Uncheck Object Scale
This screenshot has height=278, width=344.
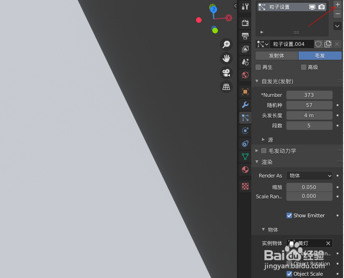pos(289,274)
